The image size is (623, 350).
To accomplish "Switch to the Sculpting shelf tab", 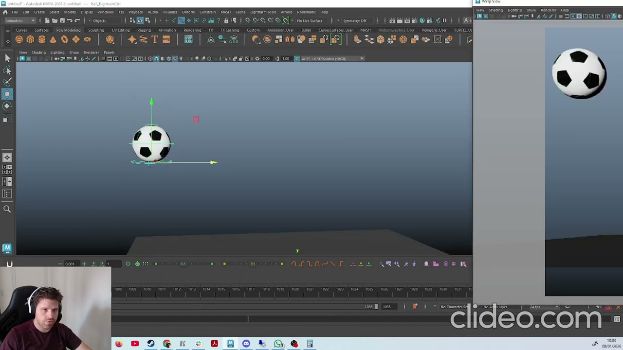I will [96, 30].
